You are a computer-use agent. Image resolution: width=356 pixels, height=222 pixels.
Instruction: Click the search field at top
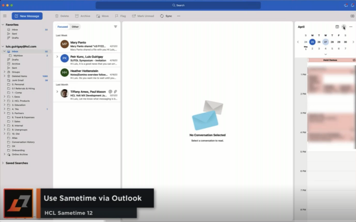pyautogui.click(x=178, y=5)
